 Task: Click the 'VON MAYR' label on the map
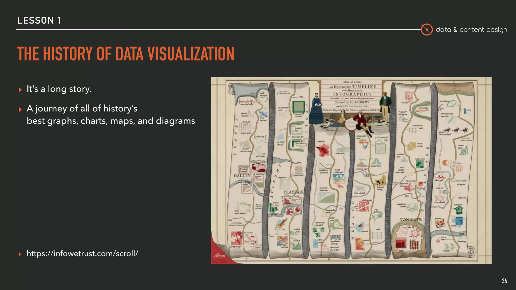(411, 220)
